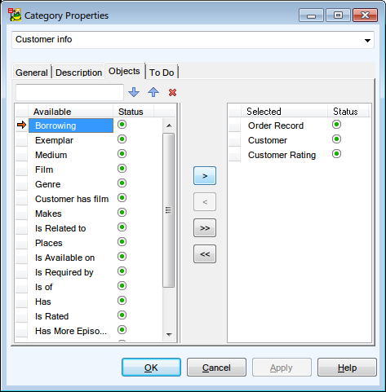This screenshot has height=392, width=386.
Task: Click the status icon for Is Related to
Action: [122, 227]
